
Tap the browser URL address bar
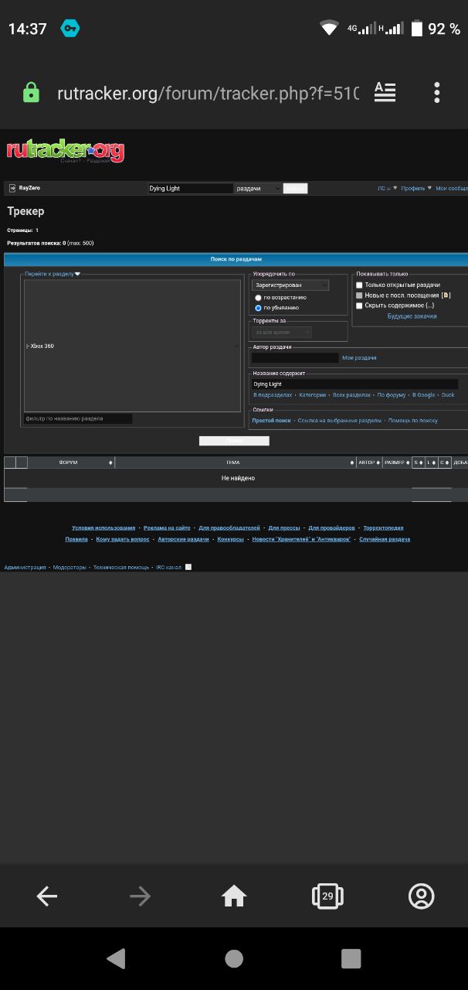208,93
